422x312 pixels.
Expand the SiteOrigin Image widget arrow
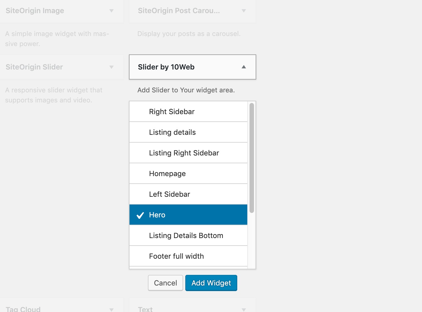(x=112, y=11)
